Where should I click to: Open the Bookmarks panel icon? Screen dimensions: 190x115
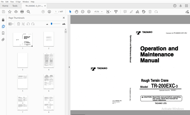[3, 33]
